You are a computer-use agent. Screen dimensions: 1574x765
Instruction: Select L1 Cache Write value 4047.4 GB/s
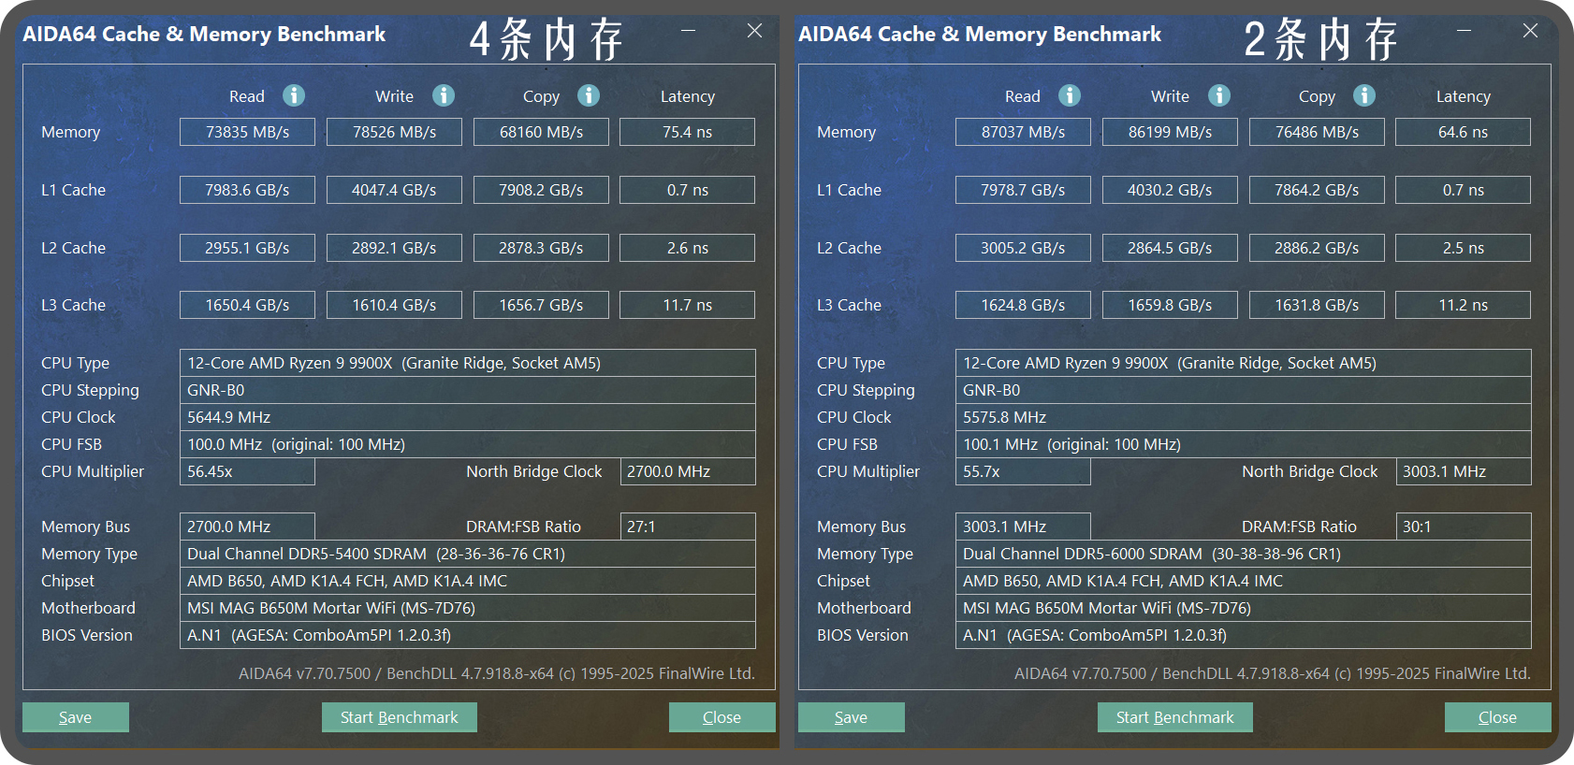click(x=394, y=190)
